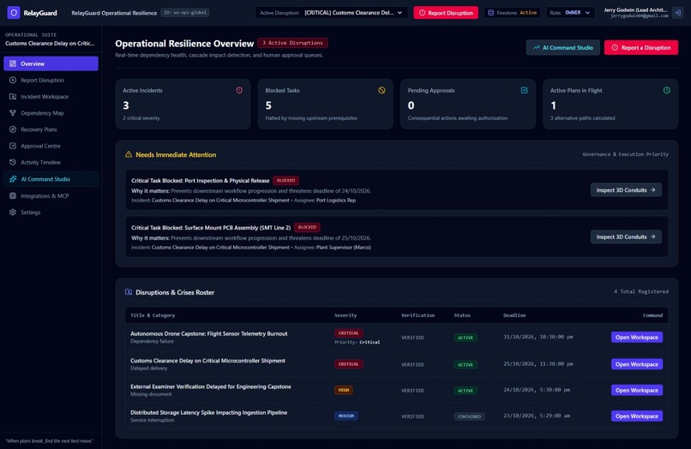Click the Disruptions & Crises Roster folder icon

(129, 292)
